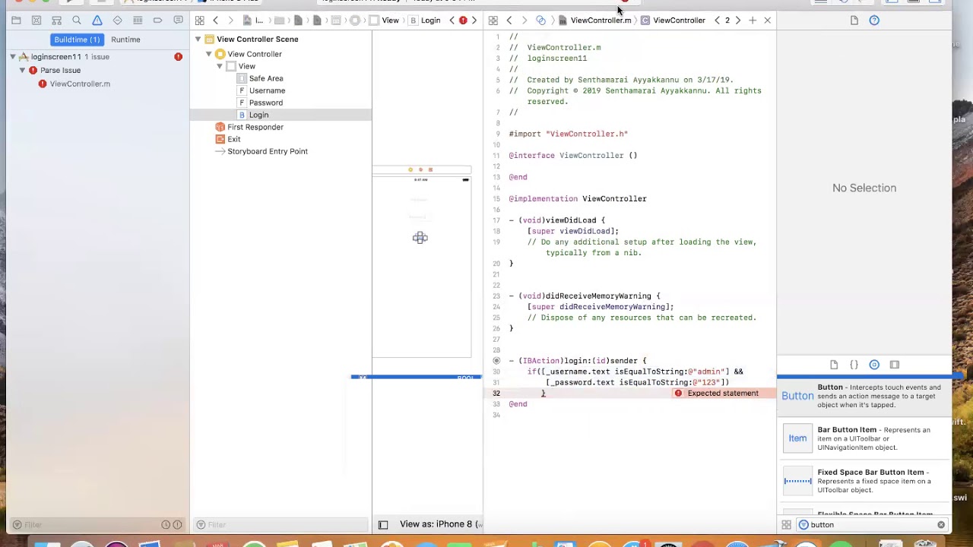Screen dimensions: 973x547
Task: Collapse the loginscreen11 issue group
Action: (x=13, y=57)
